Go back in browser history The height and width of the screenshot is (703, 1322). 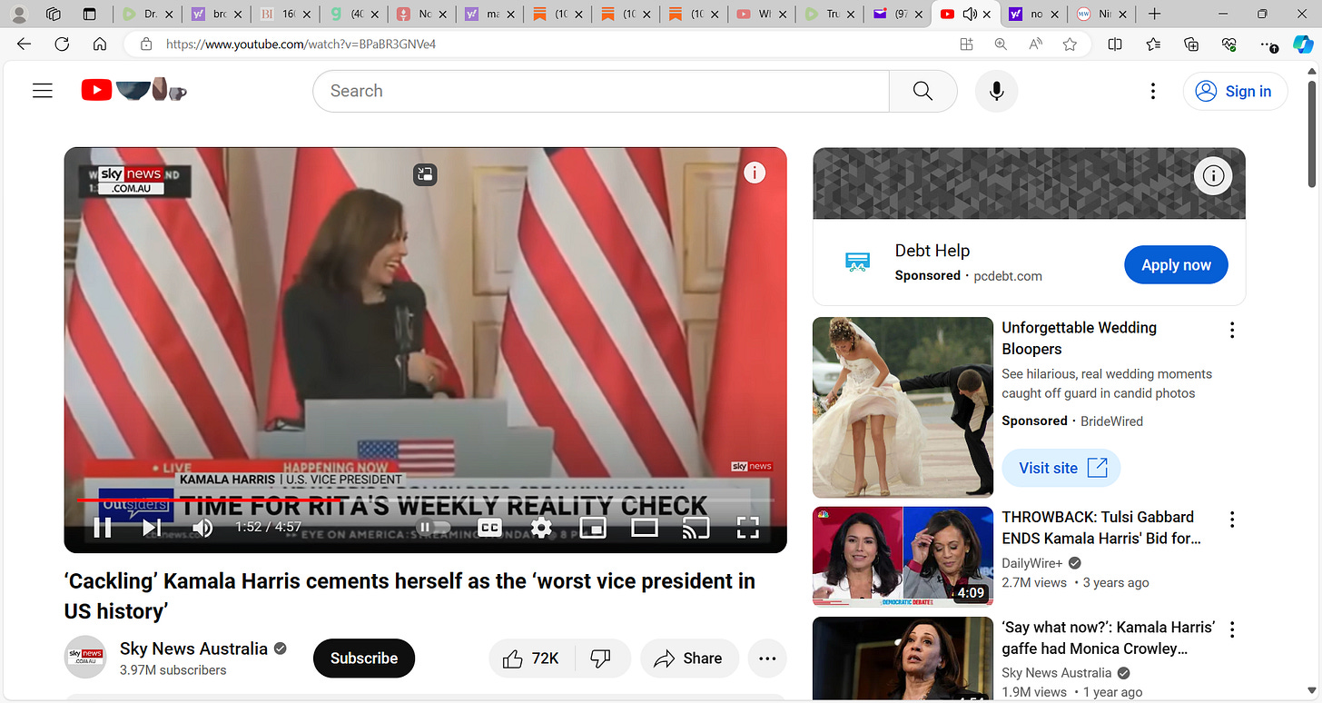(x=24, y=44)
